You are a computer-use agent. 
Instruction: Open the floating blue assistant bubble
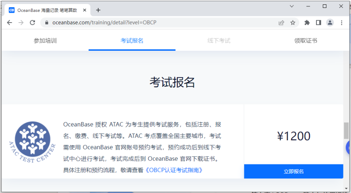click(x=348, y=148)
